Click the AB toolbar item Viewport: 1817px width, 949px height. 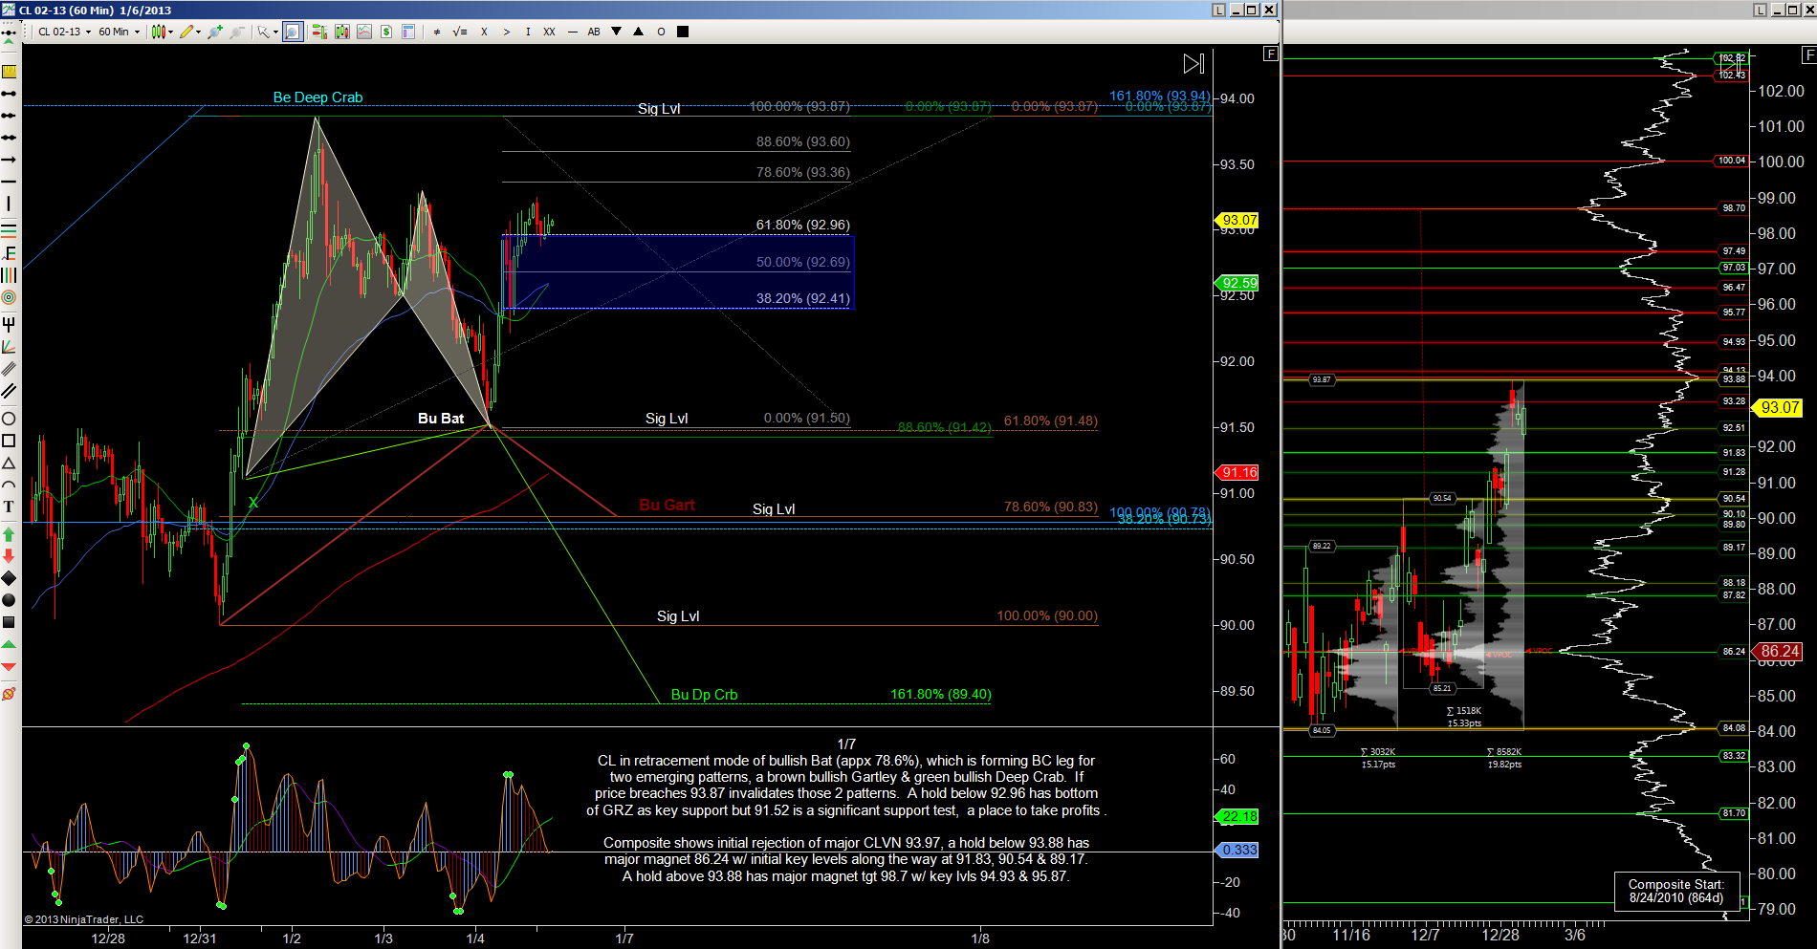coord(594,32)
